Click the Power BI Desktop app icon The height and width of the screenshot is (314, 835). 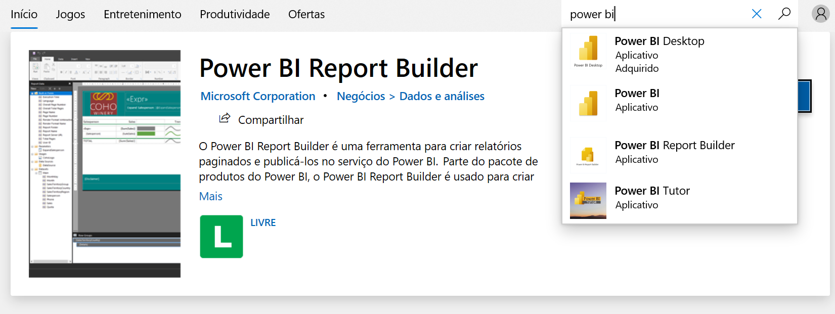point(588,51)
